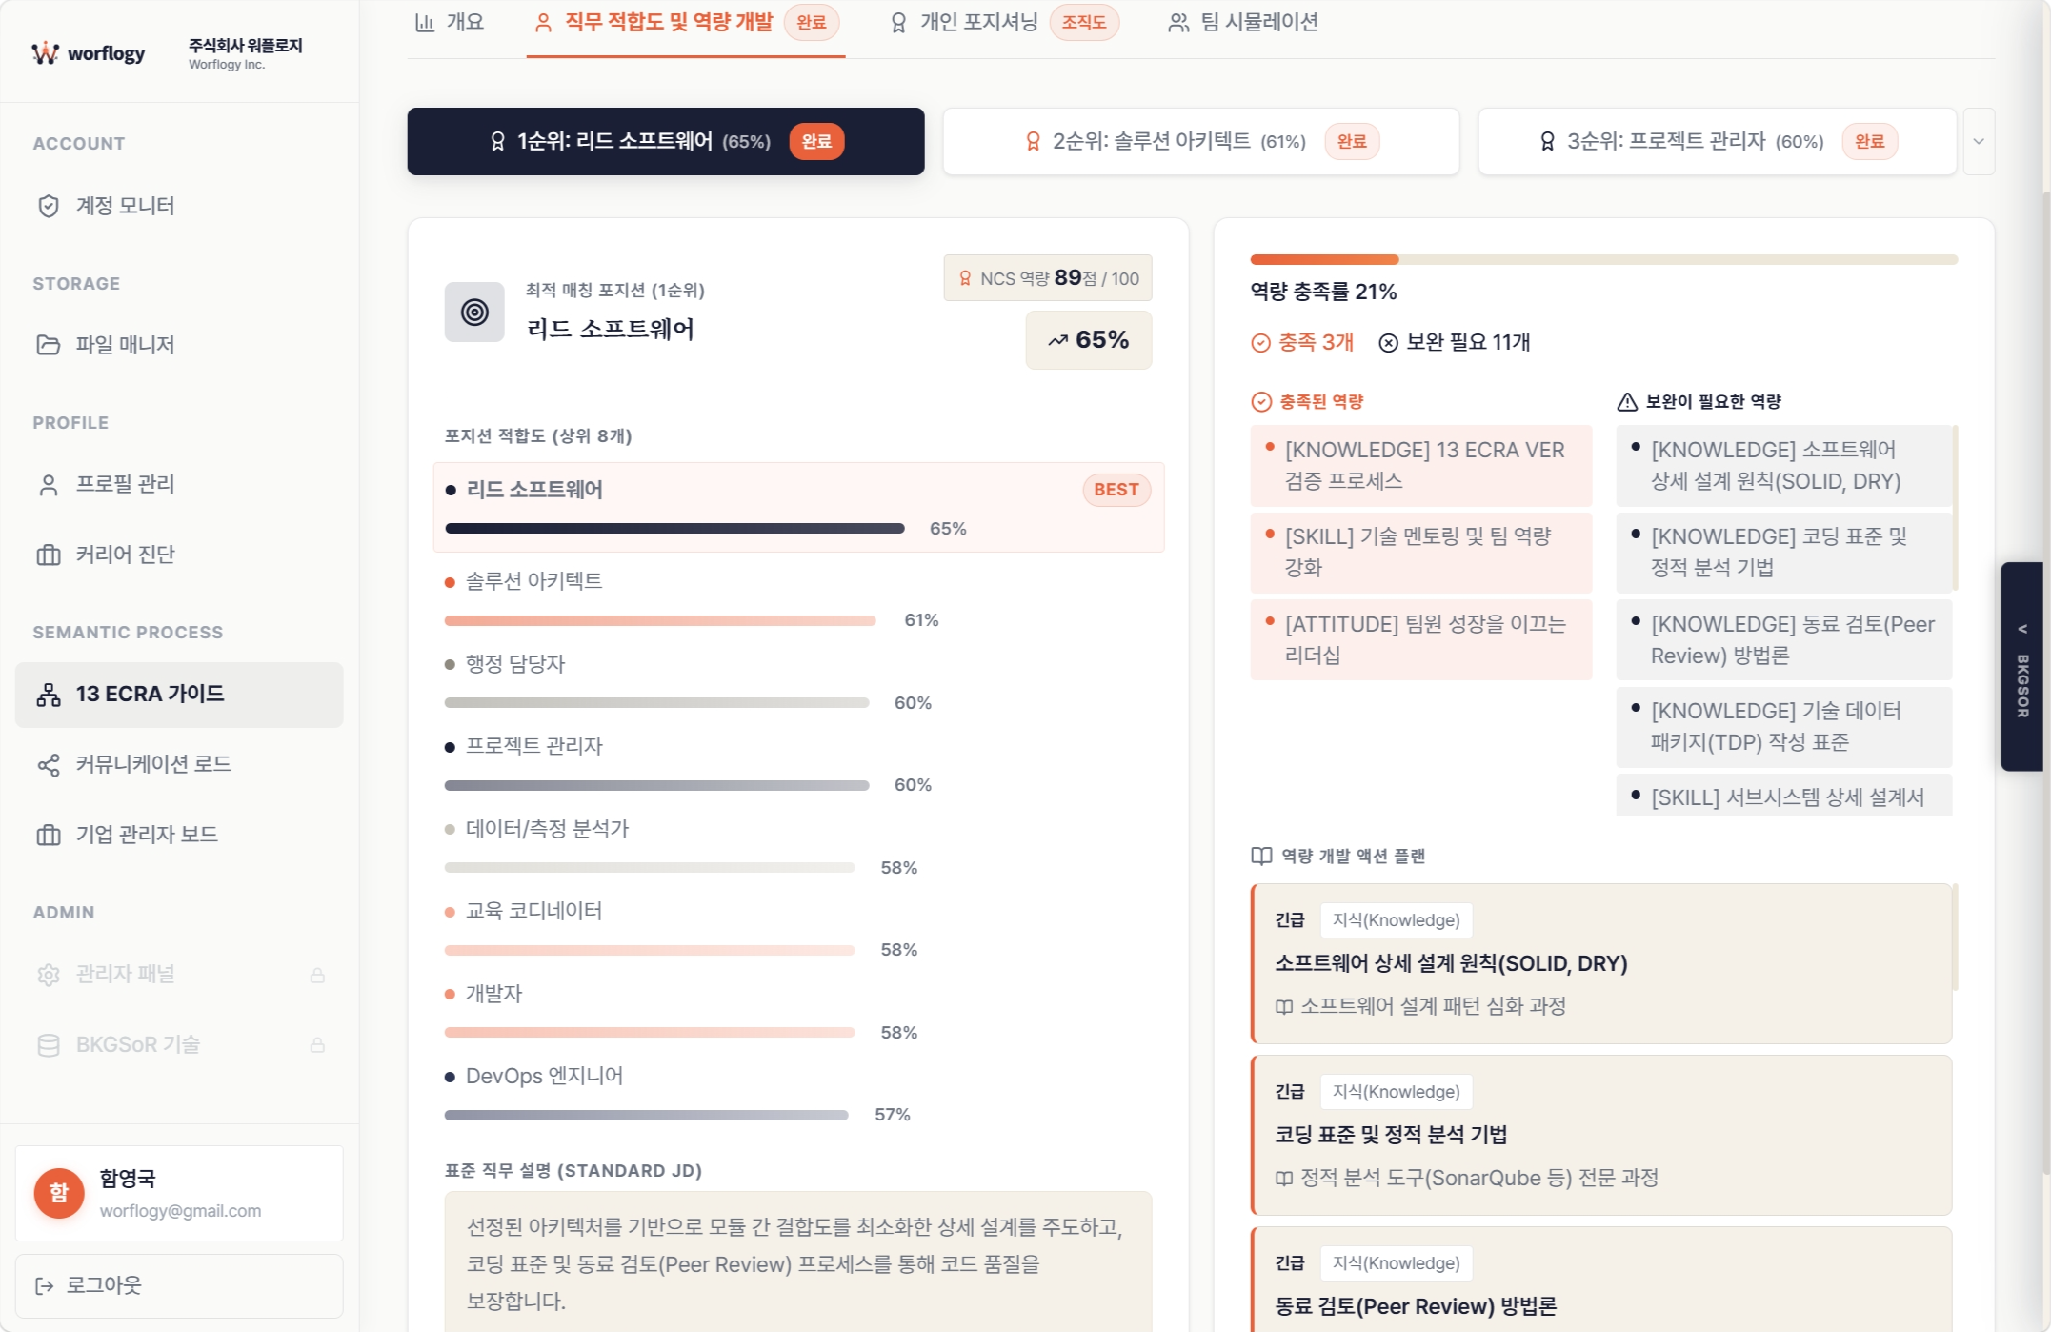Click the BKGSoR 기술 database icon
This screenshot has width=2051, height=1332.
[49, 1045]
